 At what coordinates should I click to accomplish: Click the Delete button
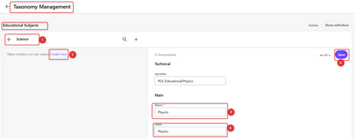click(313, 25)
